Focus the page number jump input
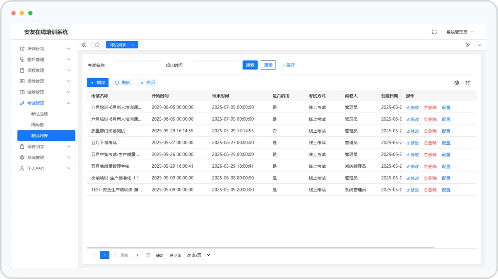 pos(137,255)
